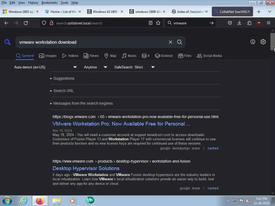Viewport: 275px width, 206px height.
Task: Open the uBlock Origin extension icon
Action: tap(259, 23)
